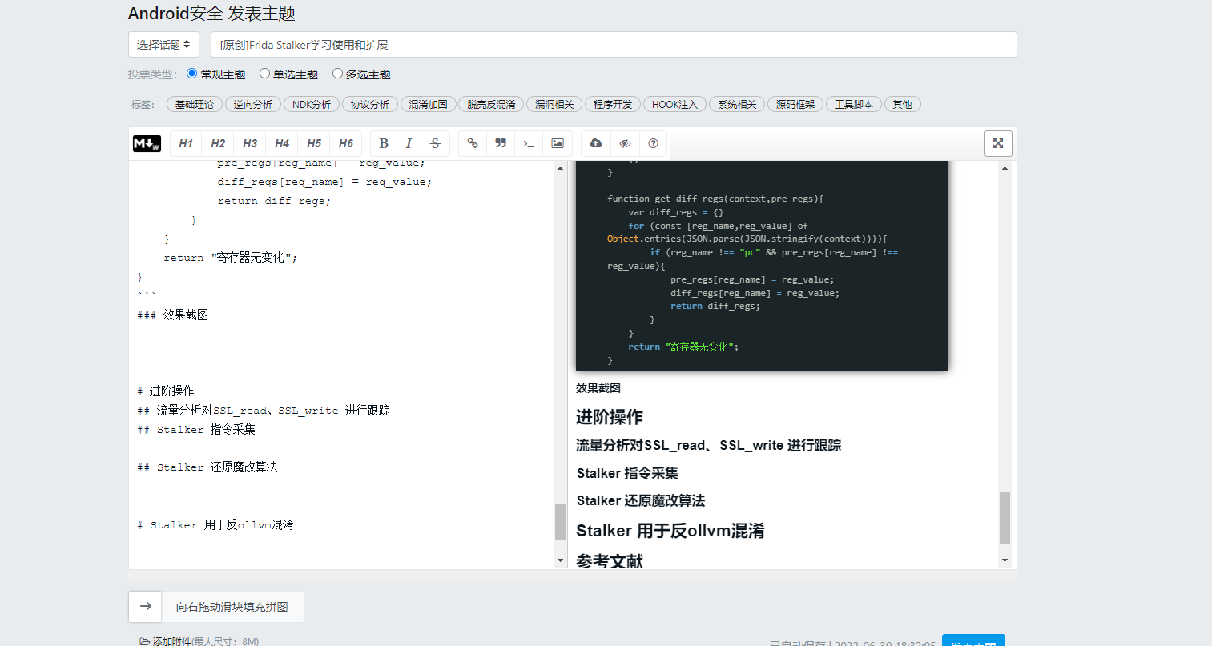Apply H6 heading format
Viewport: 1212px width, 646px height.
[x=346, y=143]
